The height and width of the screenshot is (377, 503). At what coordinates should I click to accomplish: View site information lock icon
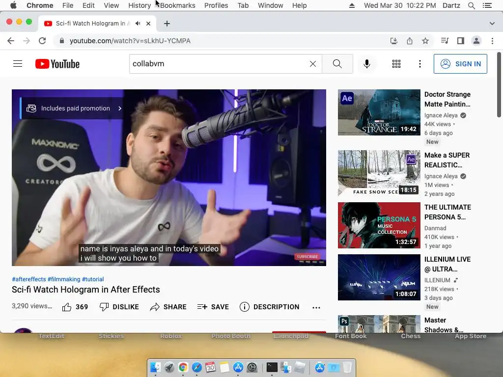62,41
